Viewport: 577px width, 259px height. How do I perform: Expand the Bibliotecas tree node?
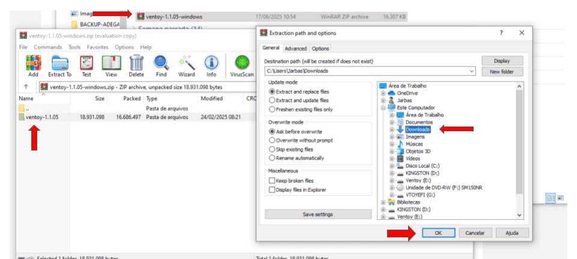tap(383, 202)
